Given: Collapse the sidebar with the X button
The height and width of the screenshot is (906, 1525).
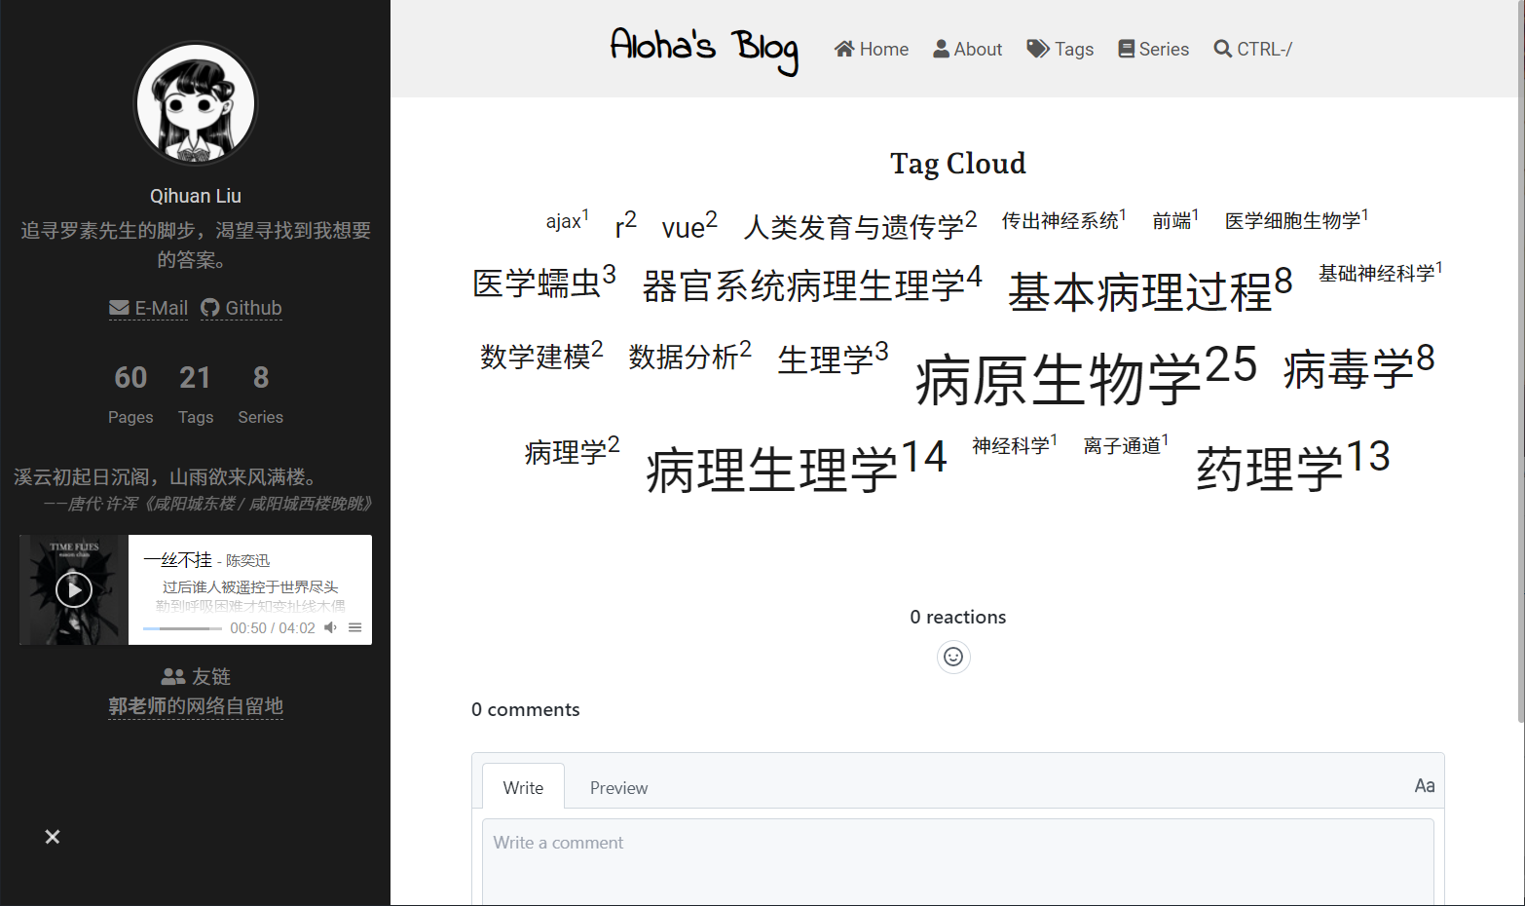Looking at the screenshot, I should click(52, 837).
